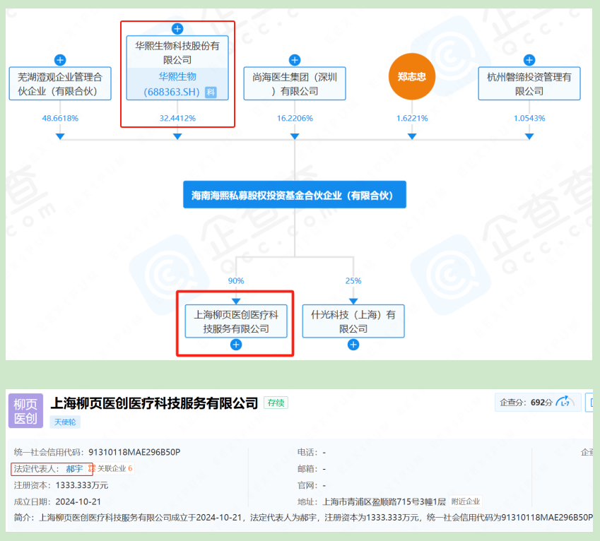
Task: Click the registered capital 1333.333万元 value
Action: tap(82, 486)
